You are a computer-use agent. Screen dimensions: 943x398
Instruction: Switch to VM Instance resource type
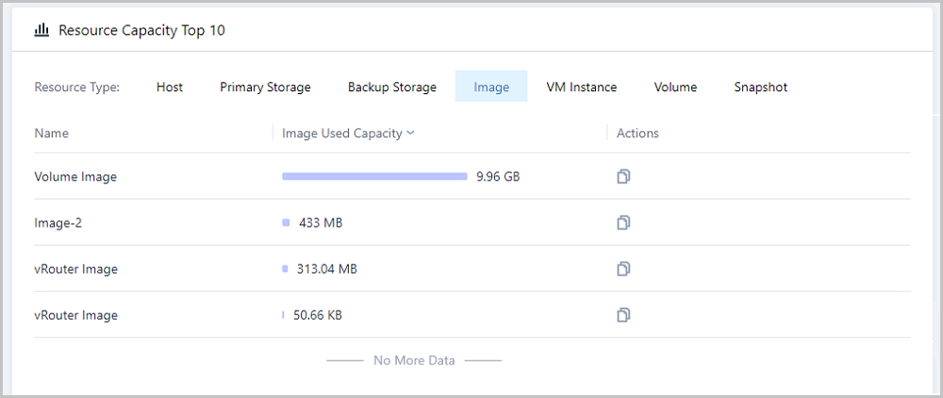[x=582, y=88]
